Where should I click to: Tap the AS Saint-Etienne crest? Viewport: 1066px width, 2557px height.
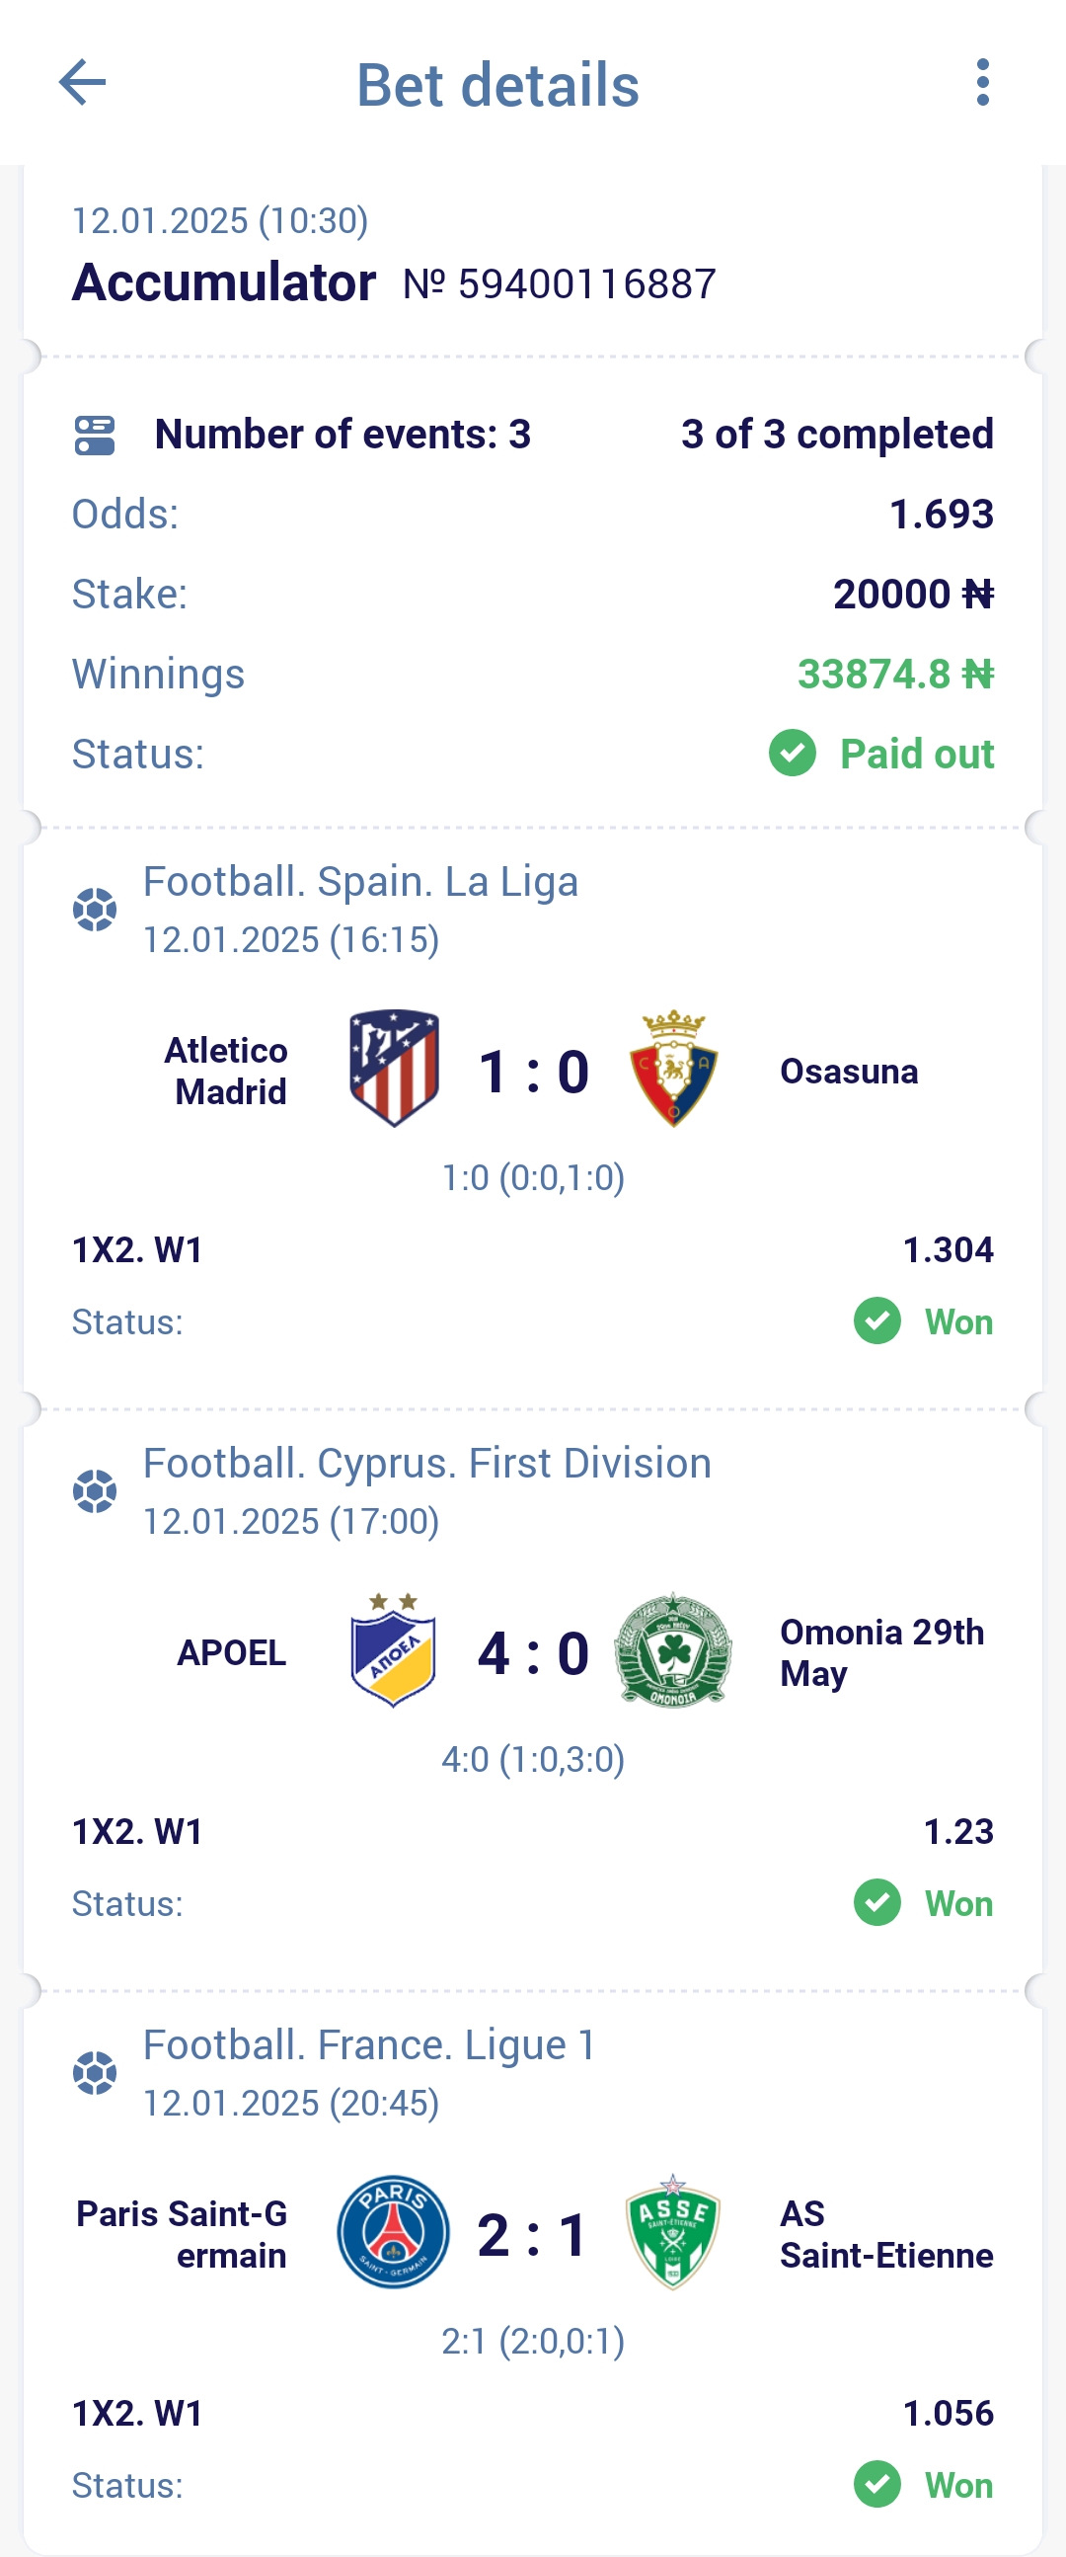coord(673,2231)
